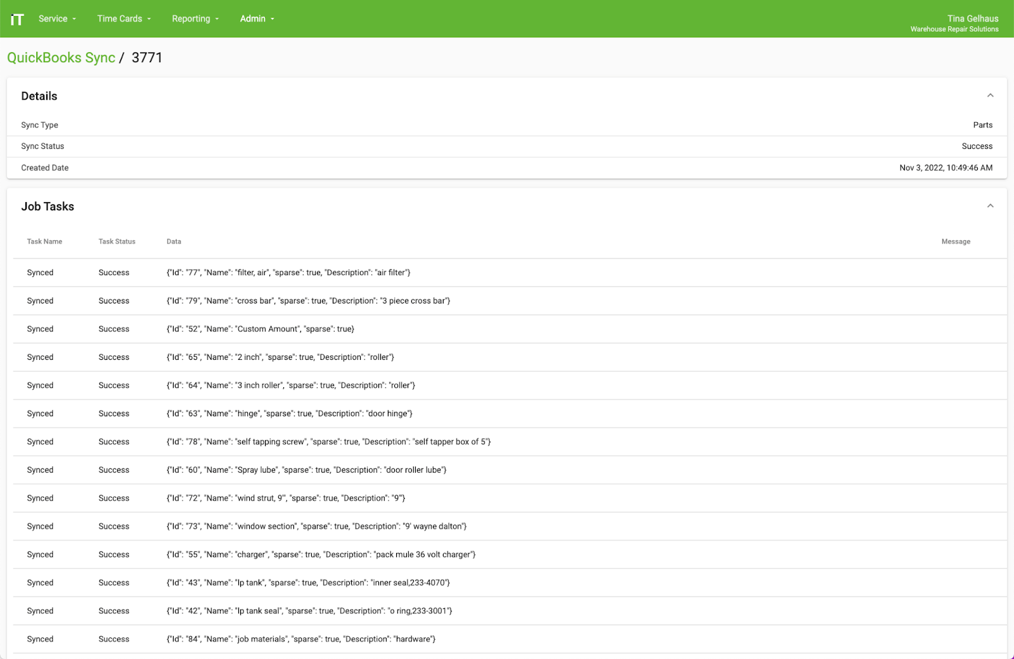The image size is (1014, 659).
Task: Select the "window section" data row
Action: (x=510, y=527)
